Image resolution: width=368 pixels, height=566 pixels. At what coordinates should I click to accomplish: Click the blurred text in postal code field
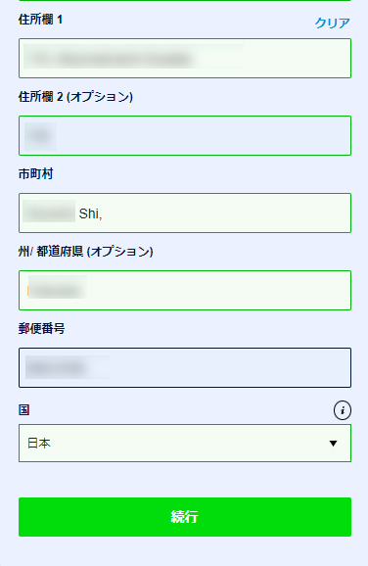tap(68, 367)
